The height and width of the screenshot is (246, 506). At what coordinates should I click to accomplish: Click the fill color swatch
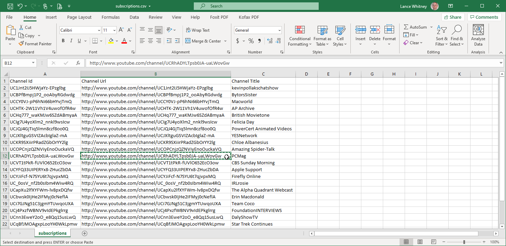pyautogui.click(x=111, y=41)
